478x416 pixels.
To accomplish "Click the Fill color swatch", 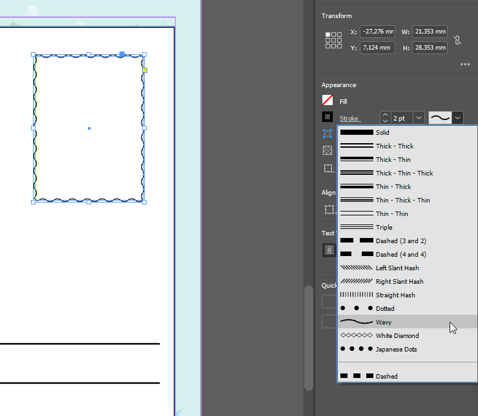I will pos(327,101).
